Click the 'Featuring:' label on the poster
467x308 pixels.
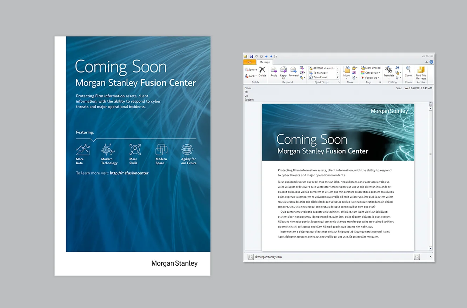coord(85,132)
